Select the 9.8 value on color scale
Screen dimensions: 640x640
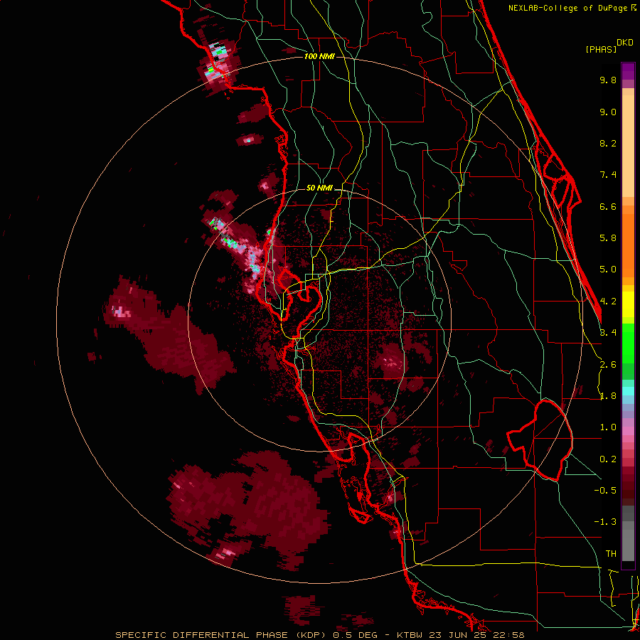click(x=608, y=80)
